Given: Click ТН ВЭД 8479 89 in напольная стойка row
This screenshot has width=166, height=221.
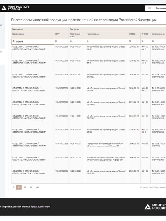Looking at the screenshot, I should pos(145,158).
